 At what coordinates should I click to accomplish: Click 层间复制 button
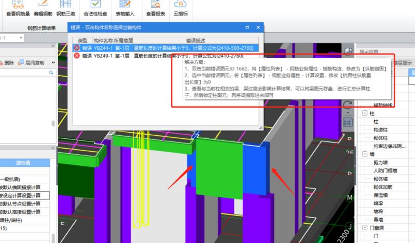pos(31,63)
